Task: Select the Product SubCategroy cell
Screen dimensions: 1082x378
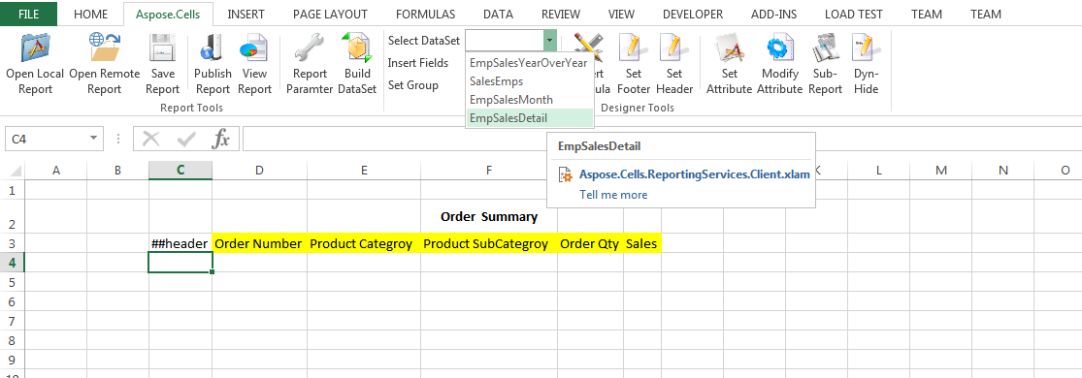Action: (488, 243)
